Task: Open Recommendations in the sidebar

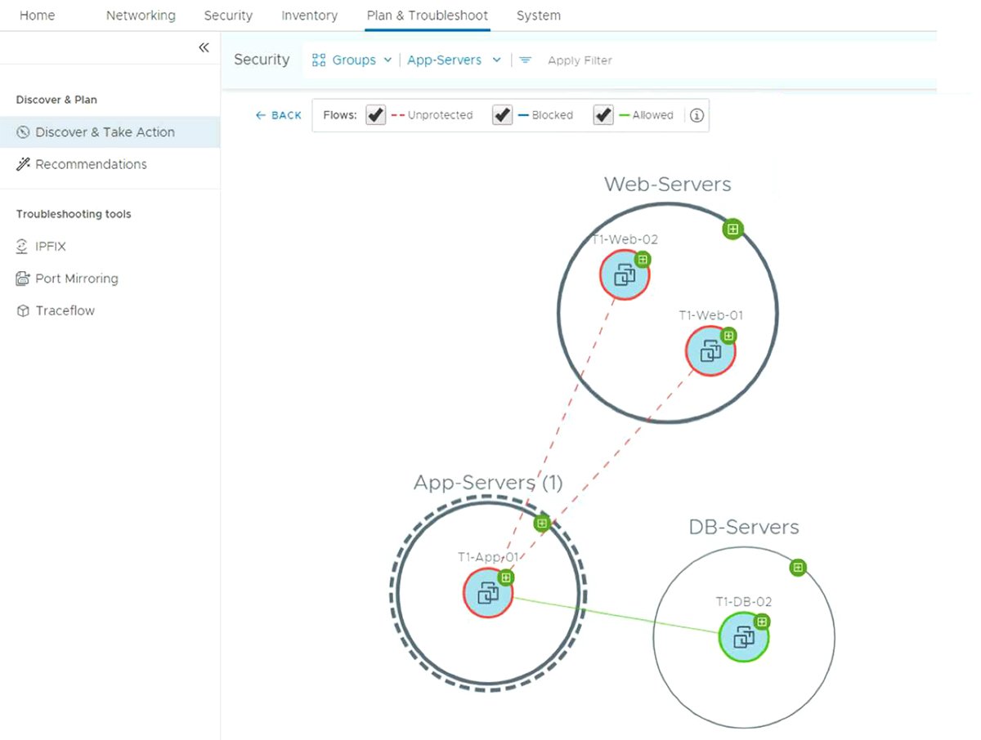Action: pos(91,164)
